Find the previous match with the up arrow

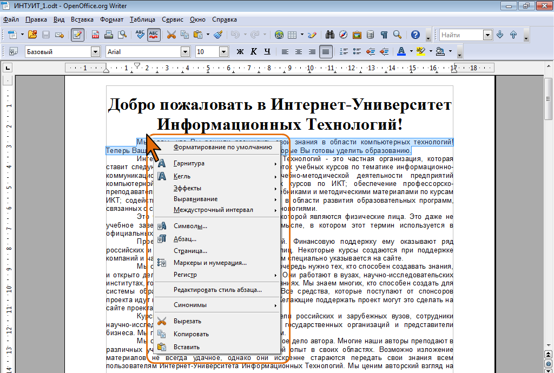pos(513,35)
